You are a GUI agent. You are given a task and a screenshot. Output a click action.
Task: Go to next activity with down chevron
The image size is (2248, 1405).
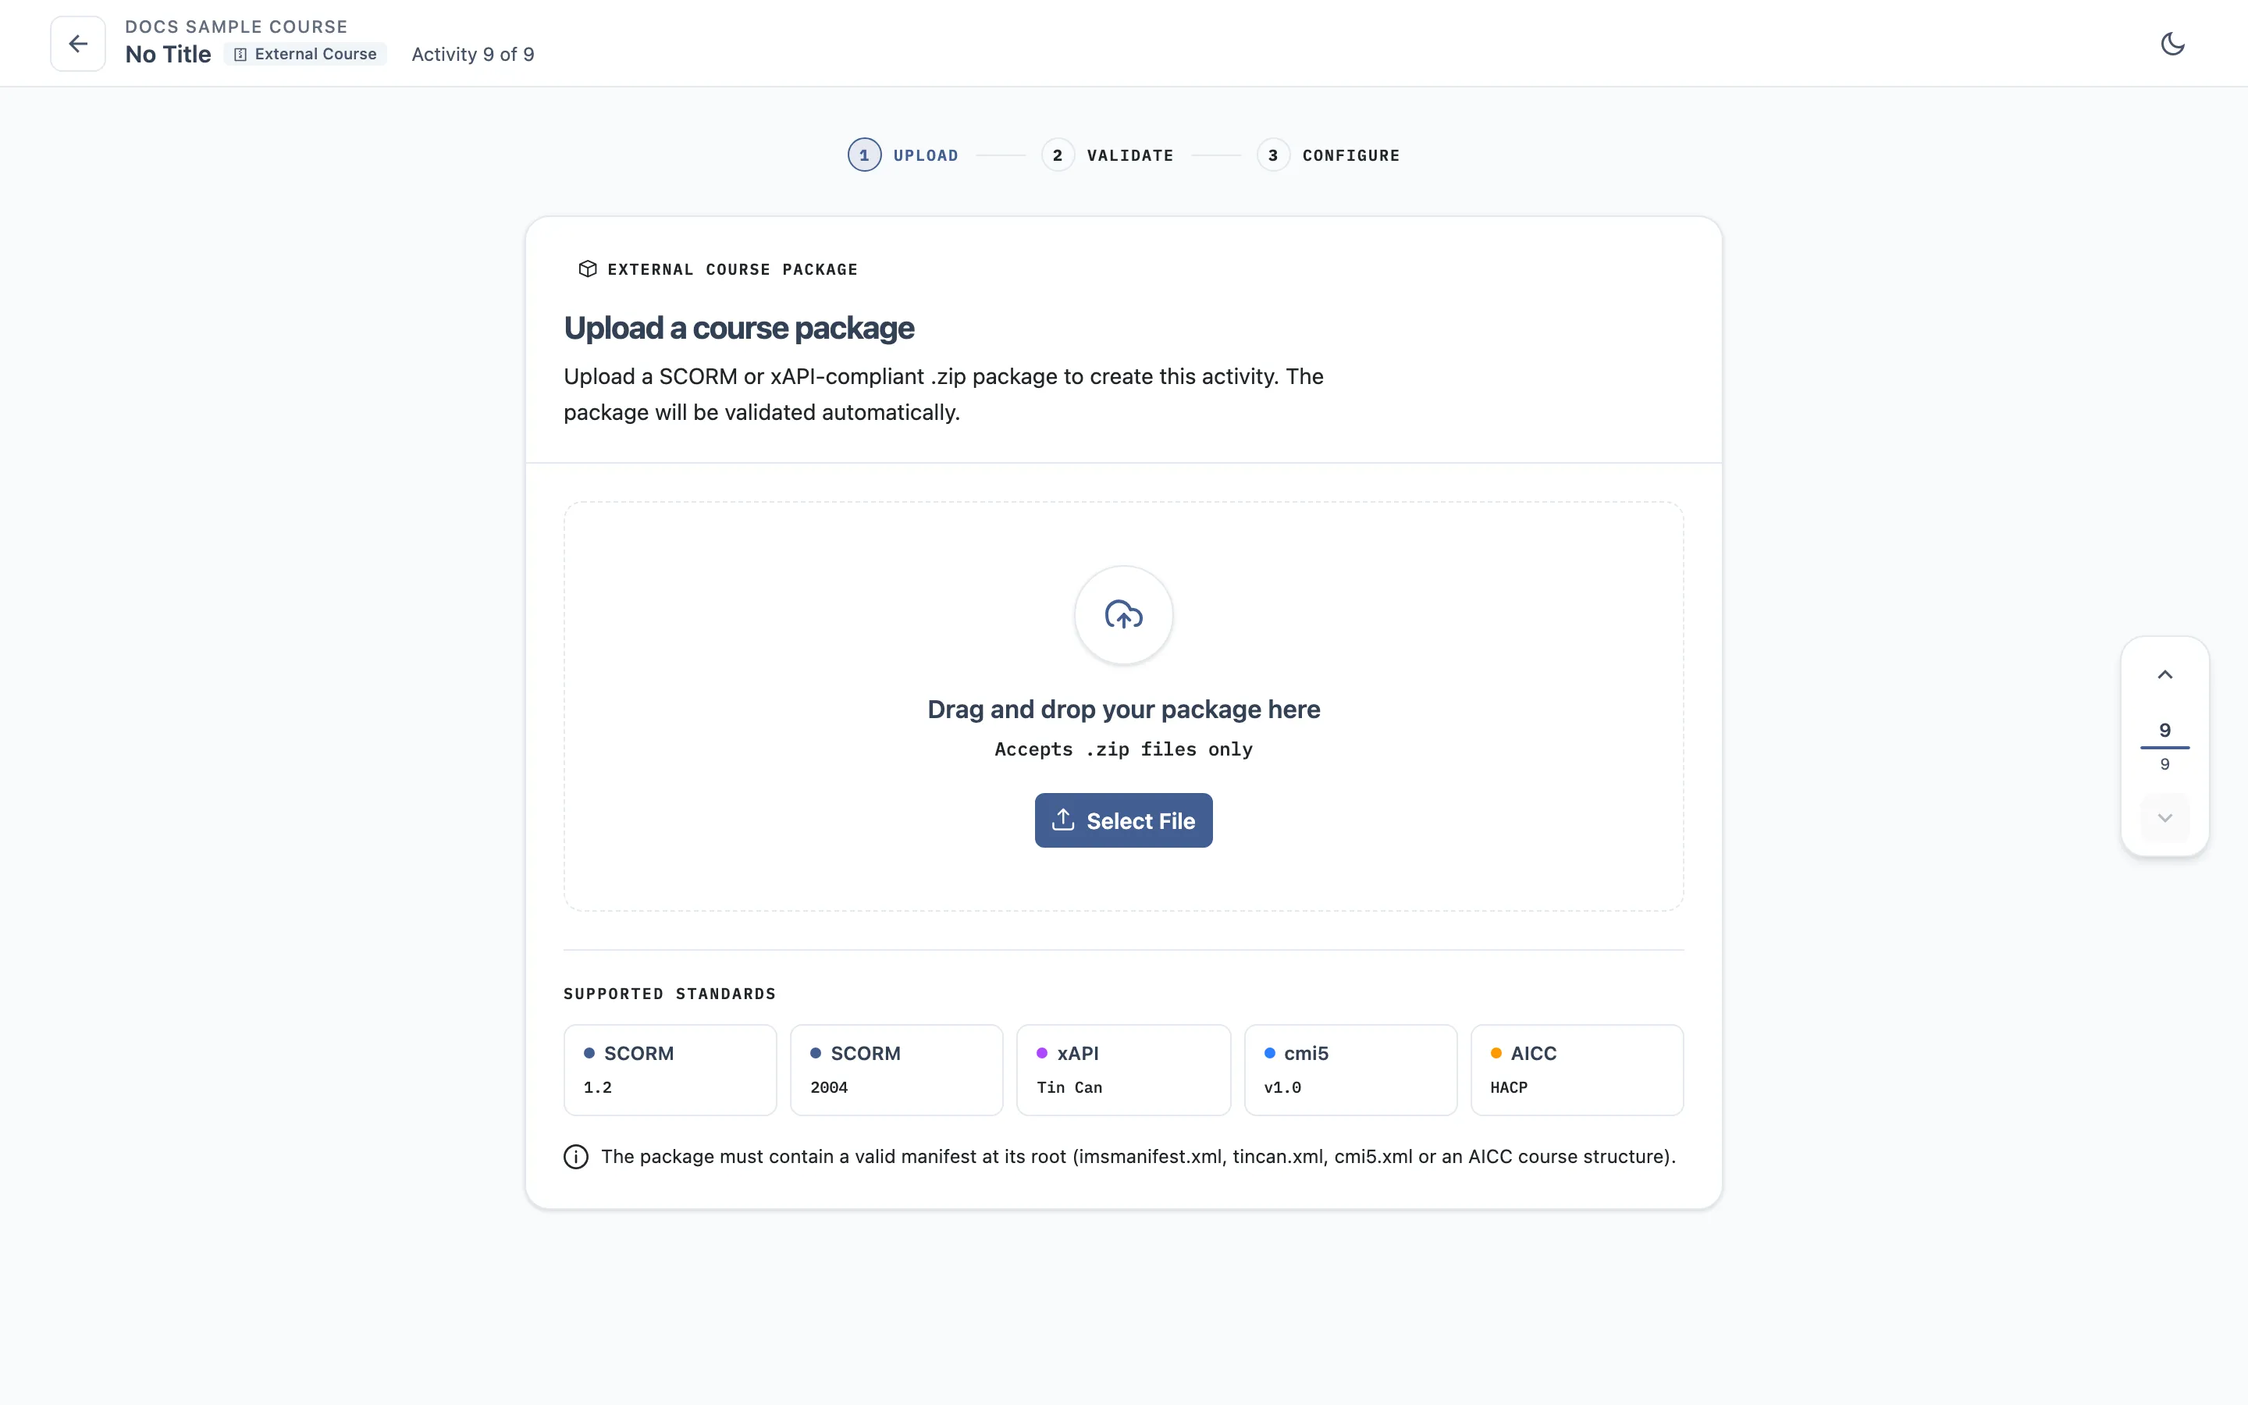[x=2164, y=818]
